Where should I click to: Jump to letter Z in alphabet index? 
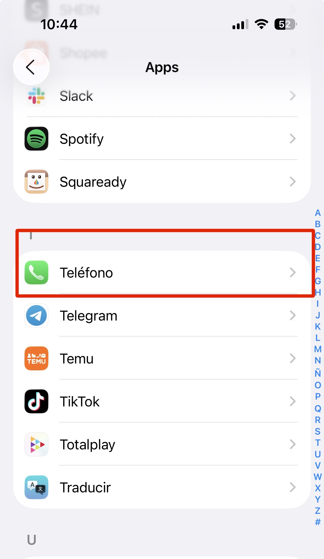318,511
